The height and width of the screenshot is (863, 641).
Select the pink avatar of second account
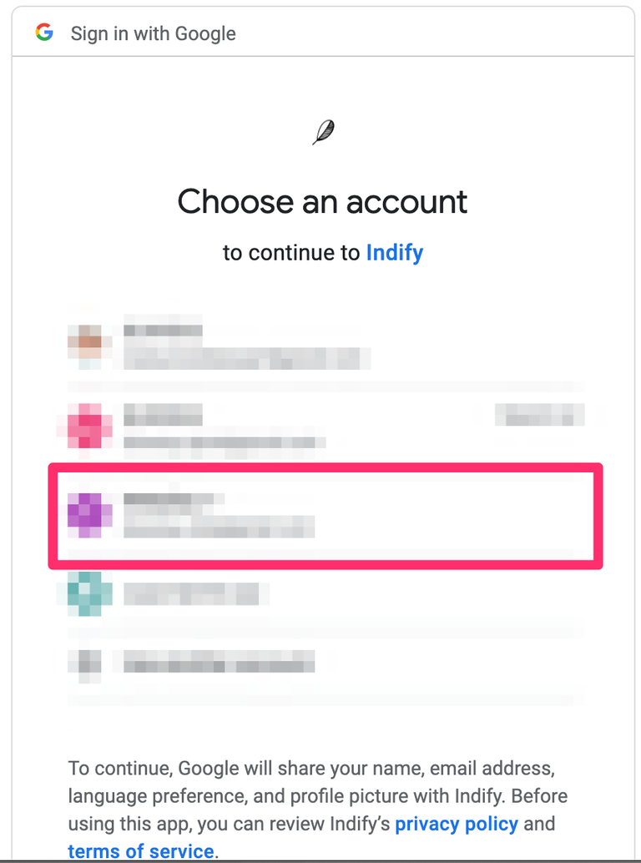[85, 426]
